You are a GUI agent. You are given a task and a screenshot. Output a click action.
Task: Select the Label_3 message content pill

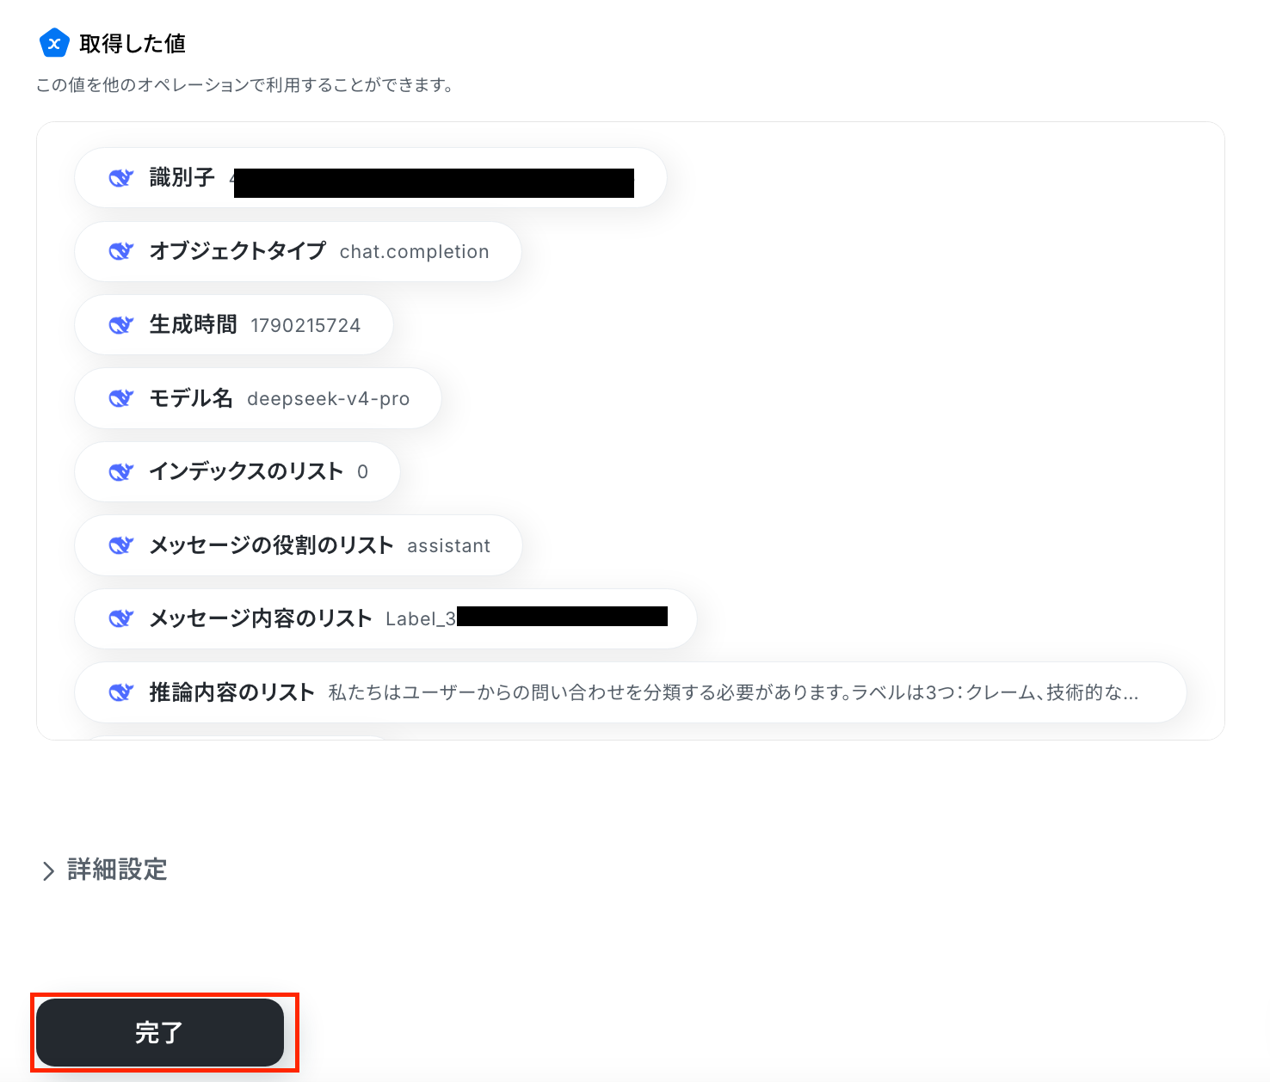[x=385, y=618]
